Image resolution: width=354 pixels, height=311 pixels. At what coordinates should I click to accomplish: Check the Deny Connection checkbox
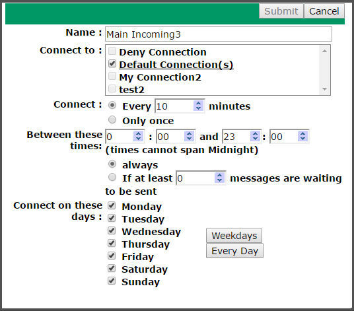coord(112,52)
